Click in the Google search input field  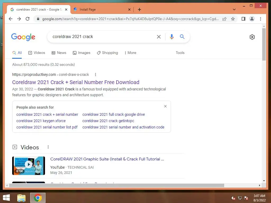click(102, 36)
